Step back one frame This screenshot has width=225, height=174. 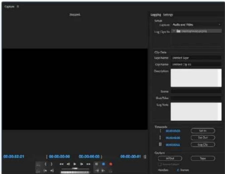point(68,164)
